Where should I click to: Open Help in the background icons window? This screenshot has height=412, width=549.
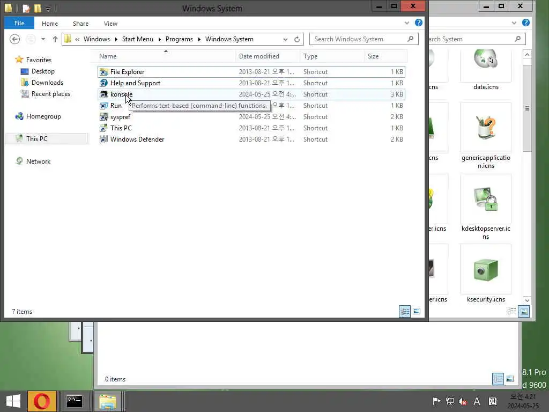tap(525, 23)
